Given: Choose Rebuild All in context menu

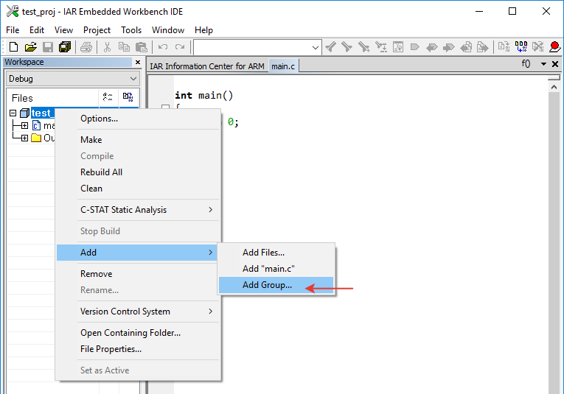Looking at the screenshot, I should (x=101, y=172).
